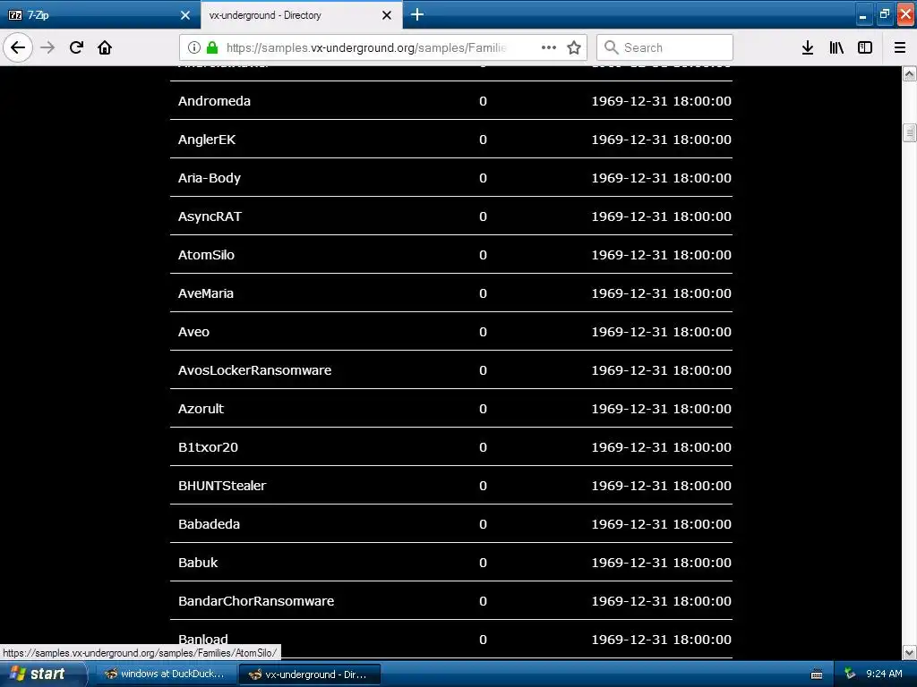This screenshot has height=687, width=917.
Task: Open page actions three-dot menu
Action: [549, 47]
